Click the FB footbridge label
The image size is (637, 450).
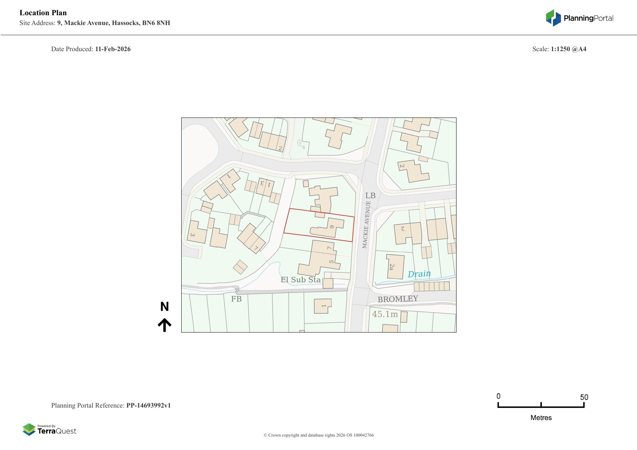pos(236,299)
